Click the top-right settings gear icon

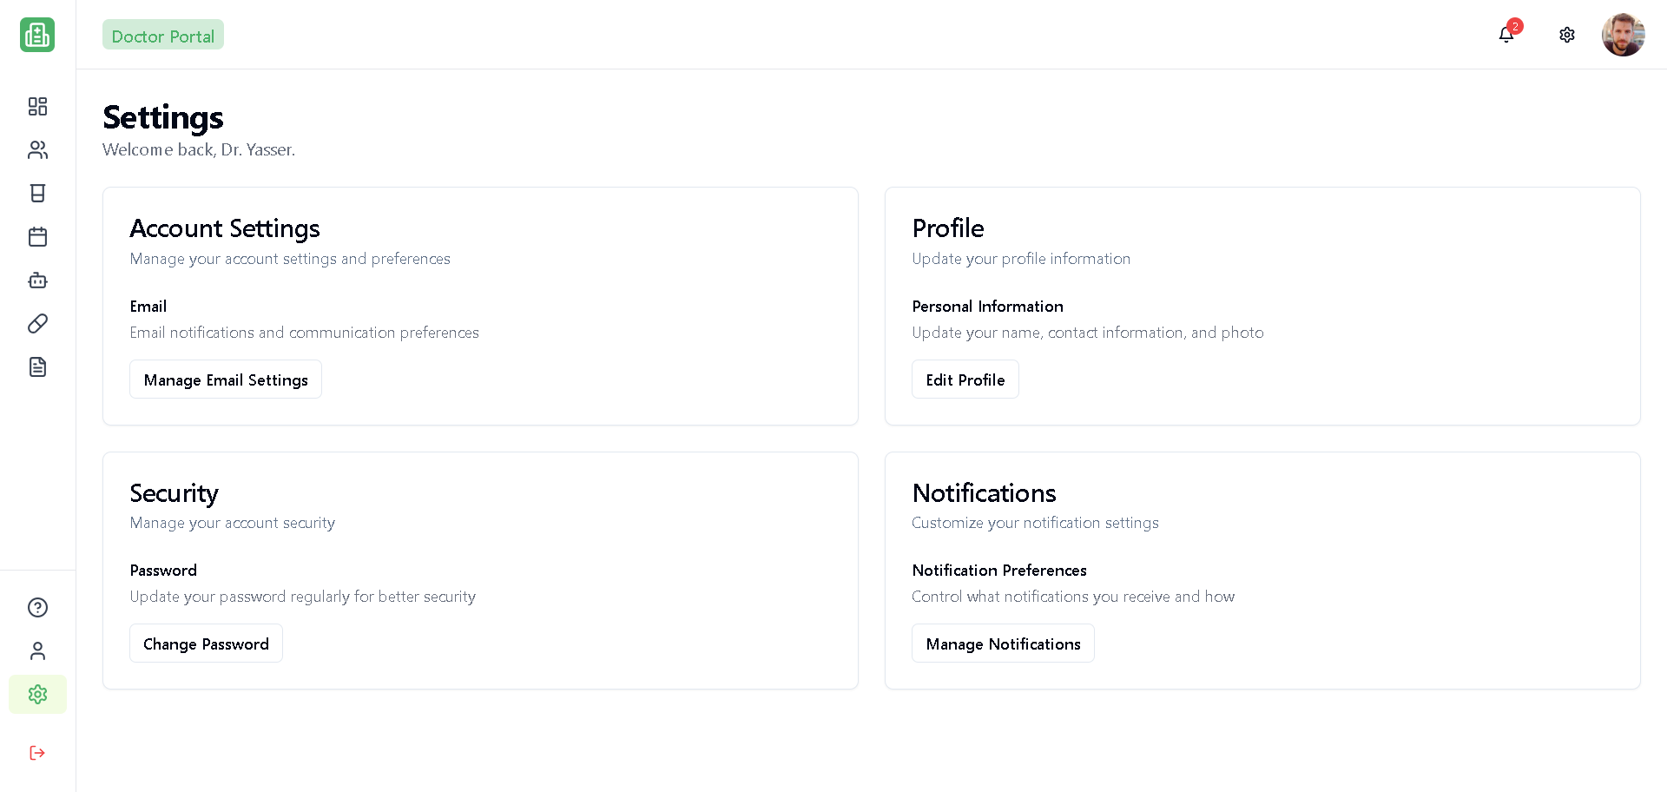[1567, 35]
